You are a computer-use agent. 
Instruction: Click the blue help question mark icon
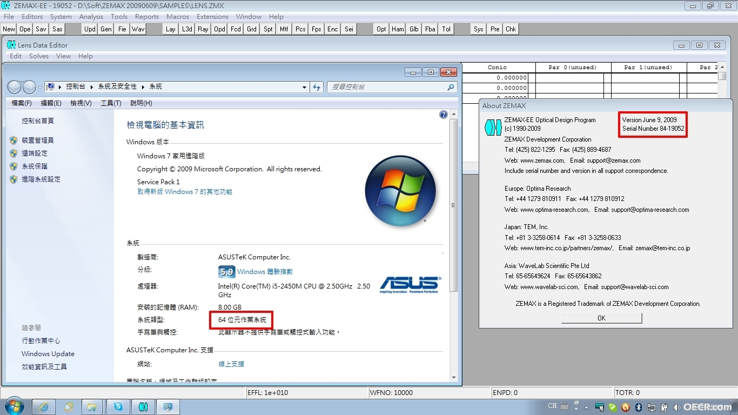[444, 115]
